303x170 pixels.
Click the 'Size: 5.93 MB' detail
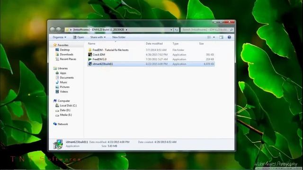(x=109, y=146)
